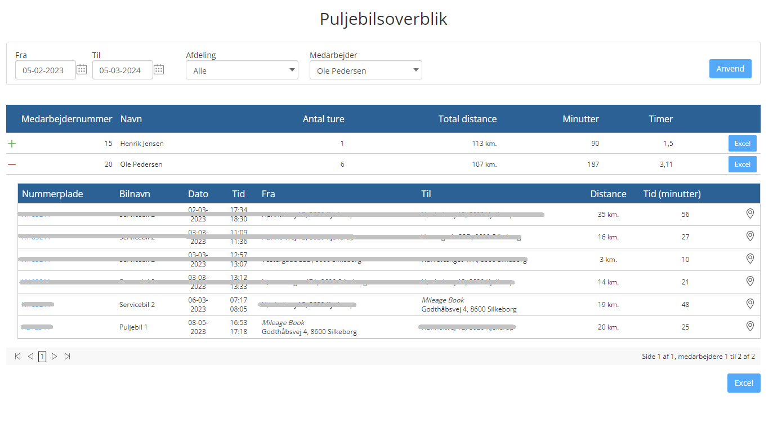
Task: Click the Nummerplade column header
Action: [x=52, y=194]
